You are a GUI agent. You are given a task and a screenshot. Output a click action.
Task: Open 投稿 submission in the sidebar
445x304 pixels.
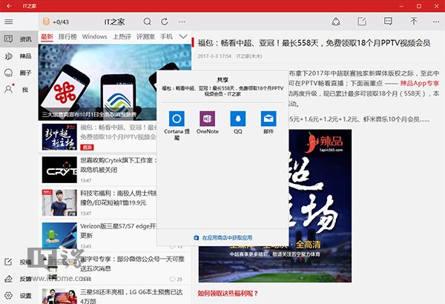click(19, 262)
